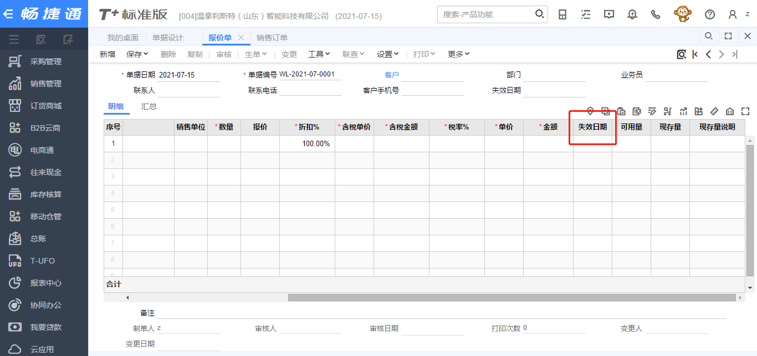This screenshot has height=356, width=757.
Task: Click the 备注 input field
Action: pyautogui.click(x=442, y=313)
